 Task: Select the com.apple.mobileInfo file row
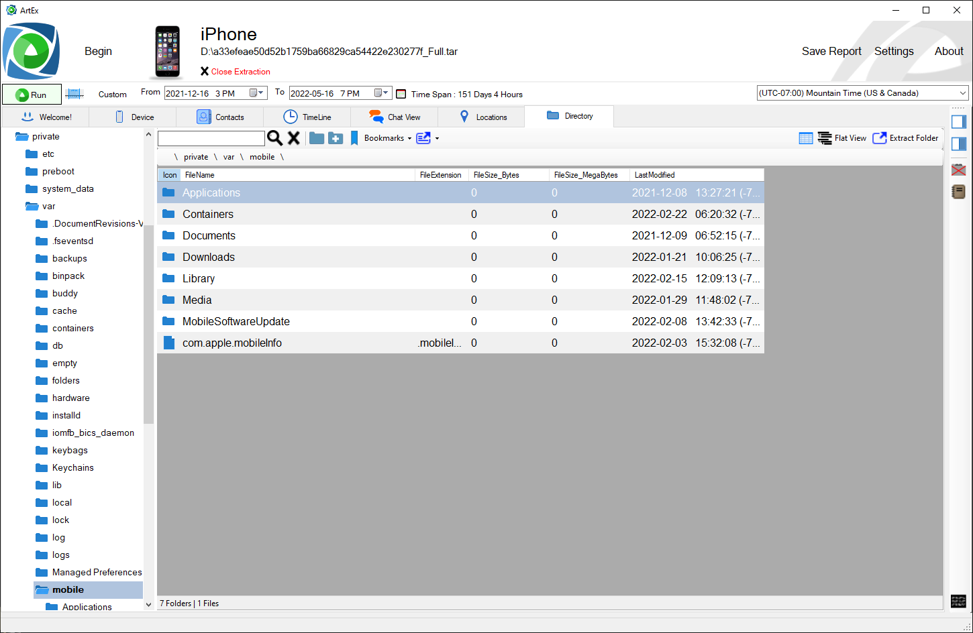[x=460, y=343]
